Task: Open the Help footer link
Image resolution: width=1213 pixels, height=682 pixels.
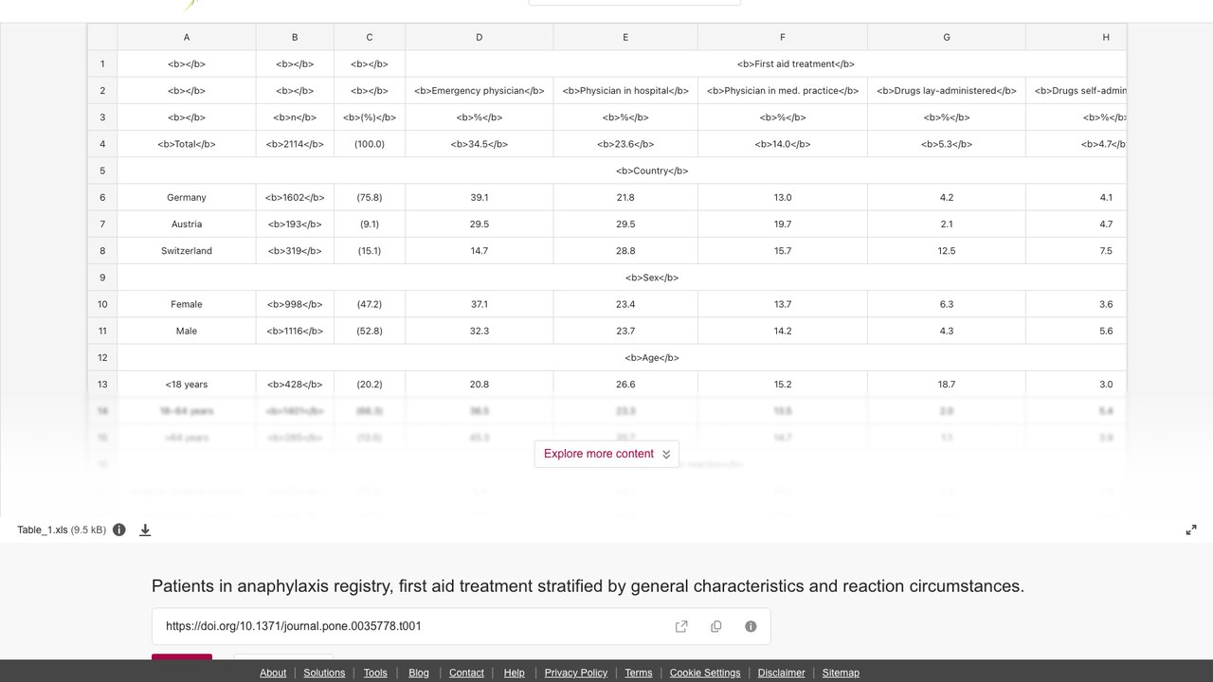Action: pyautogui.click(x=515, y=673)
